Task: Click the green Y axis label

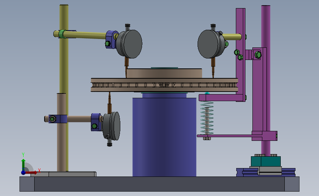Action: [23, 155]
